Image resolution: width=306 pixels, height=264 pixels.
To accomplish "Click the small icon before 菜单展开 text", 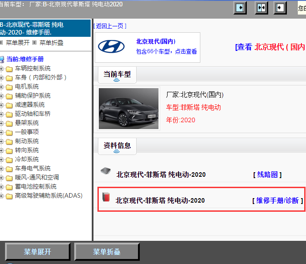I will 1,42.
